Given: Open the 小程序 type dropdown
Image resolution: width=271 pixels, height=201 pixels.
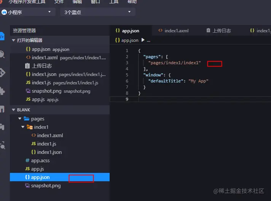Looking at the screenshot, I should pyautogui.click(x=28, y=12).
